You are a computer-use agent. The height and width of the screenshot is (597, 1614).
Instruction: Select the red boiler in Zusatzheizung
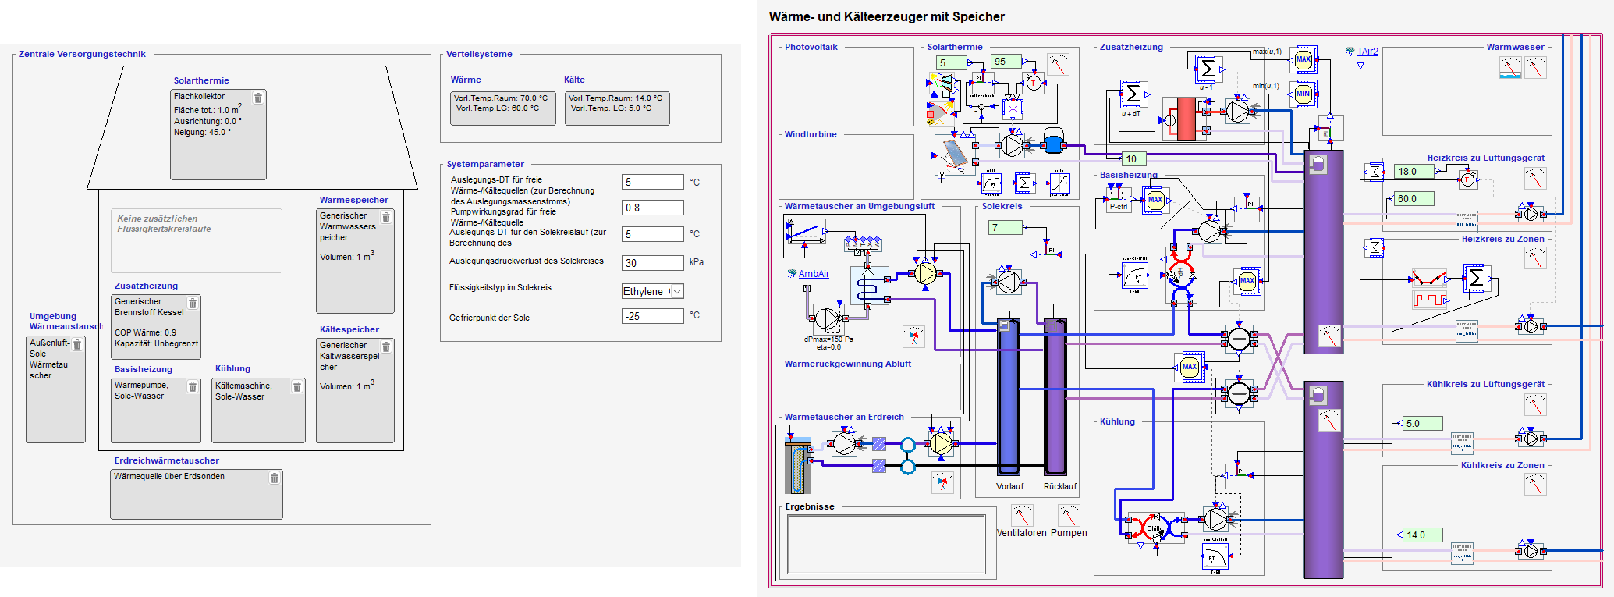1186,119
